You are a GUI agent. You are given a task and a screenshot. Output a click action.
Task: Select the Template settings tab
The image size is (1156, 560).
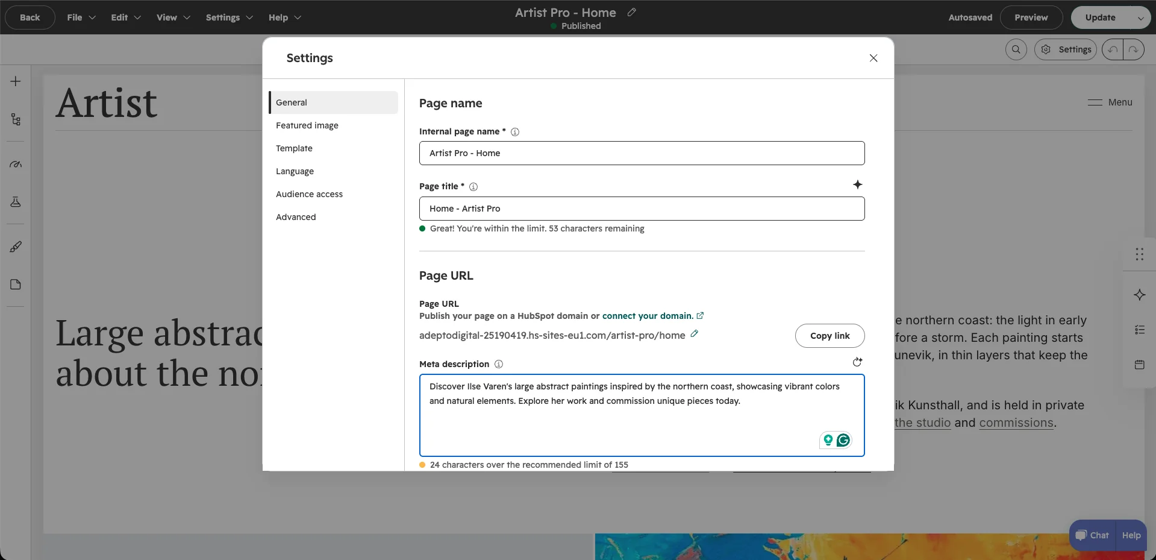333,148
